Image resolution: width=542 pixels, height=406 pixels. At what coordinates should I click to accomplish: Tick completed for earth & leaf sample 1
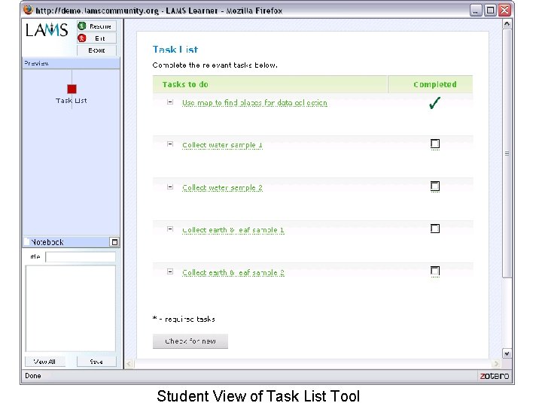(x=435, y=229)
